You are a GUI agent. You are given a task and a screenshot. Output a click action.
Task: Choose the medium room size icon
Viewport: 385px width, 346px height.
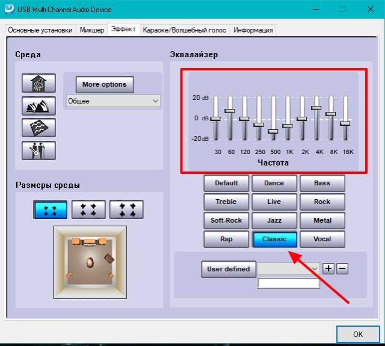88,209
